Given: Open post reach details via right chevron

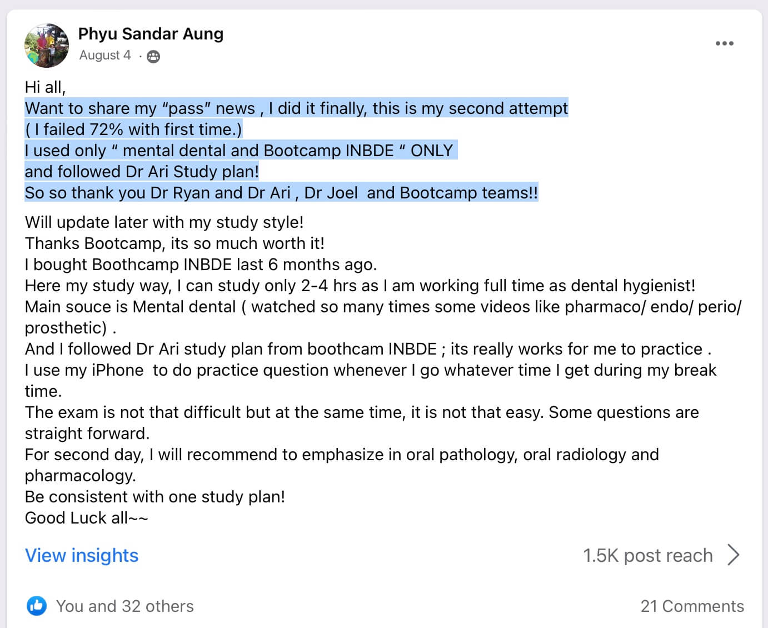Looking at the screenshot, I should click(735, 555).
